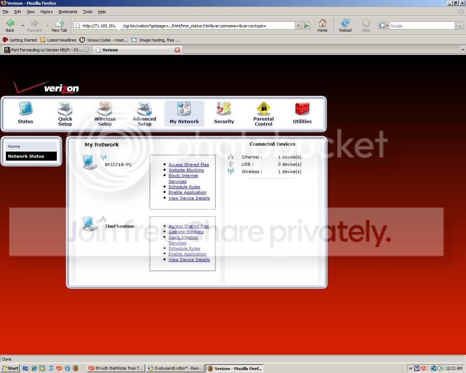Open the tab list dropdown arrow
Screen dimensions: 466x373
(x=463, y=50)
